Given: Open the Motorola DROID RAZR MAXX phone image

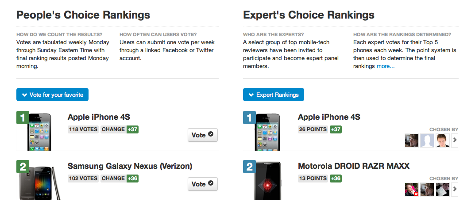Looking at the screenshot, I should [266, 183].
